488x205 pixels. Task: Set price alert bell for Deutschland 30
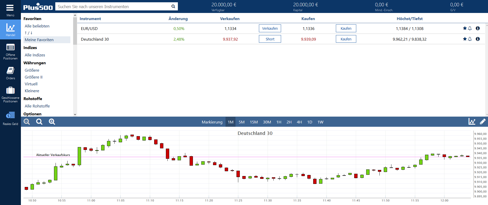click(470, 39)
